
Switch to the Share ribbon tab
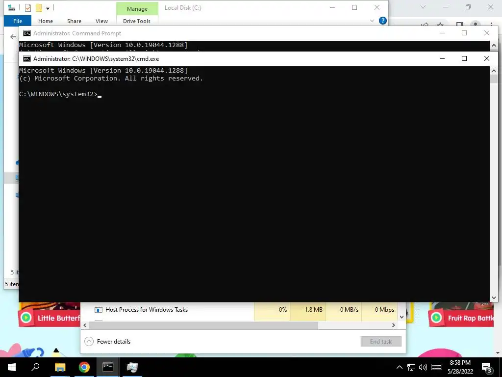pyautogui.click(x=74, y=21)
